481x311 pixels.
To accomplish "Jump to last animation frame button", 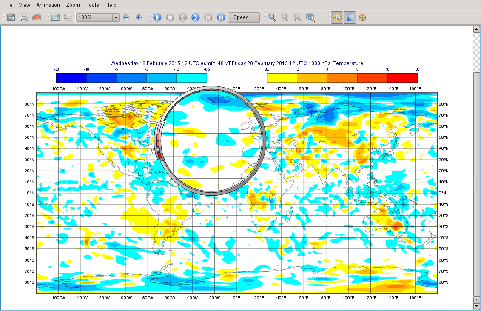I will [221, 17].
